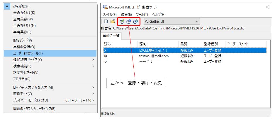Screen dimensions: 275x121
Task: Open IME パッド(P) from the menu
Action: point(50,41)
